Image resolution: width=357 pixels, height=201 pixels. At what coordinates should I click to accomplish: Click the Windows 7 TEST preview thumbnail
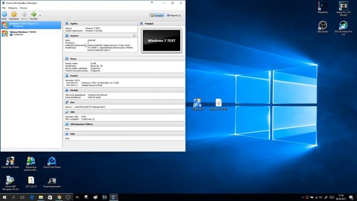[161, 41]
